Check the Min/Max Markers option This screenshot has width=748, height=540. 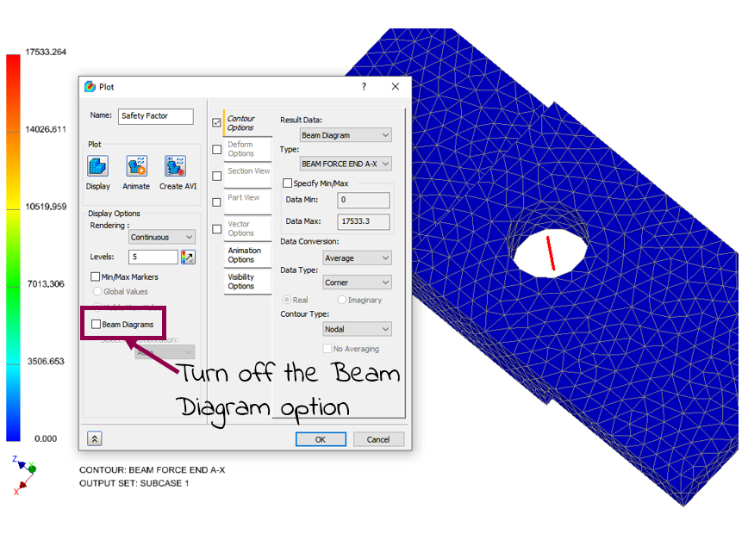(x=93, y=276)
